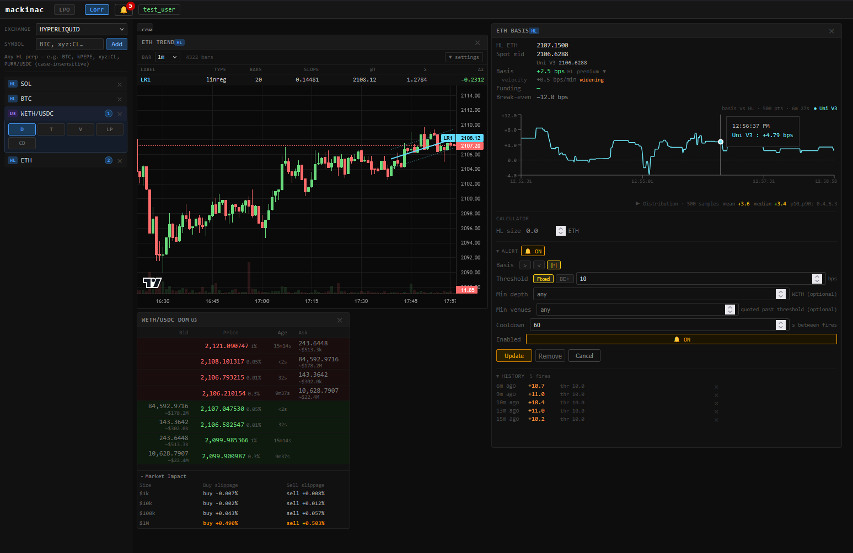Toggle the ALERT ON bell button
Viewport: 853px width, 553px height.
[x=533, y=251]
